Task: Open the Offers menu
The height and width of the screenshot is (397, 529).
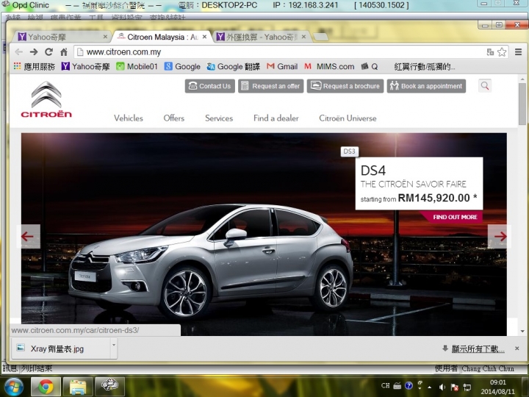Action: pyautogui.click(x=173, y=118)
